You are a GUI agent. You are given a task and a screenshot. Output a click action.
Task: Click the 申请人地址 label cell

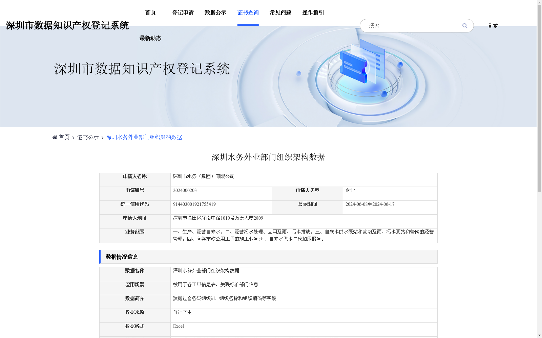point(135,221)
